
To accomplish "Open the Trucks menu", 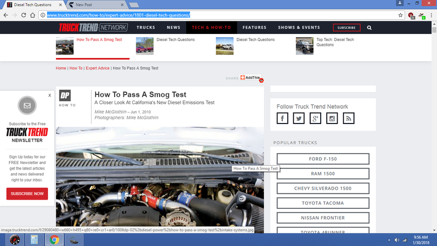I will 146,27.
